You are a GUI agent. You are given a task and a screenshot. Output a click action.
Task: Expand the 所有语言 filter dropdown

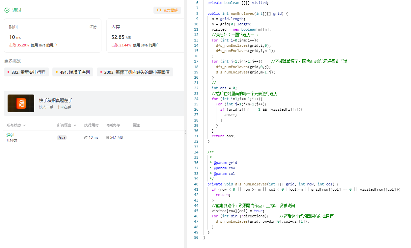point(67,125)
